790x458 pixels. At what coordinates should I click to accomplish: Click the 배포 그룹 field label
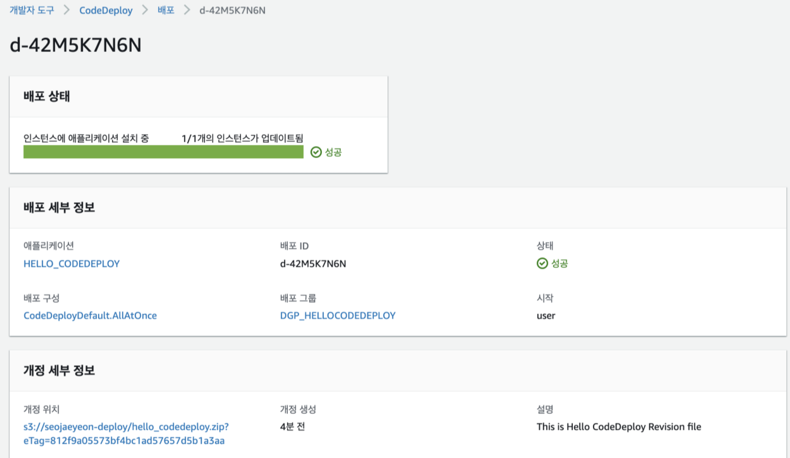298,298
